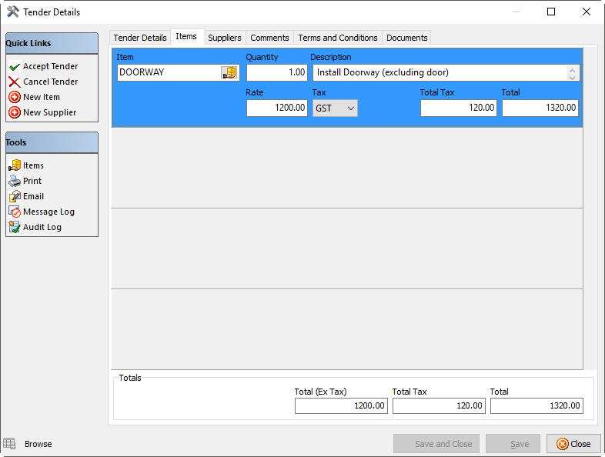Open the Email tool
605x457 pixels.
32,196
